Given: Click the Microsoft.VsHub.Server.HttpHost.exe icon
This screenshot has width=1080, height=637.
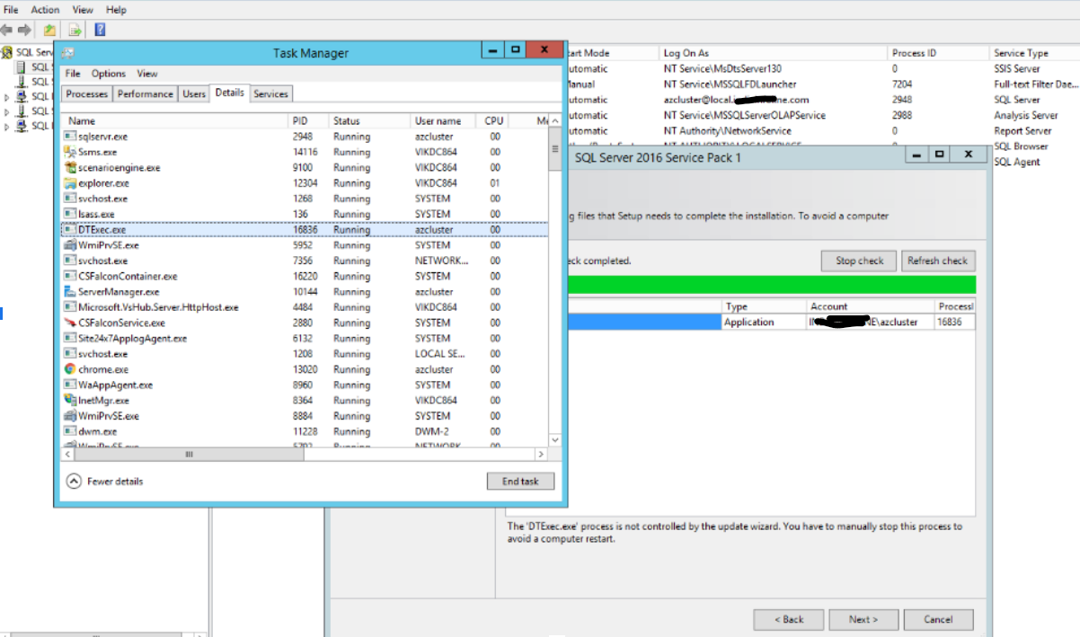Looking at the screenshot, I should click(70, 307).
